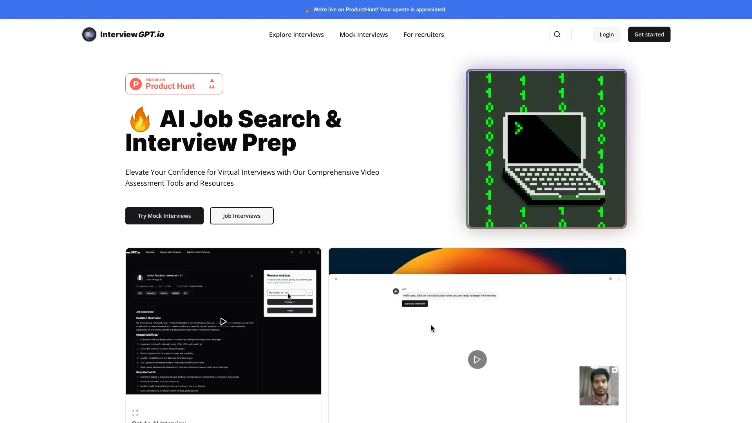Click the 'Try Mock Interviews' button
This screenshot has width=752, height=423.
[164, 215]
